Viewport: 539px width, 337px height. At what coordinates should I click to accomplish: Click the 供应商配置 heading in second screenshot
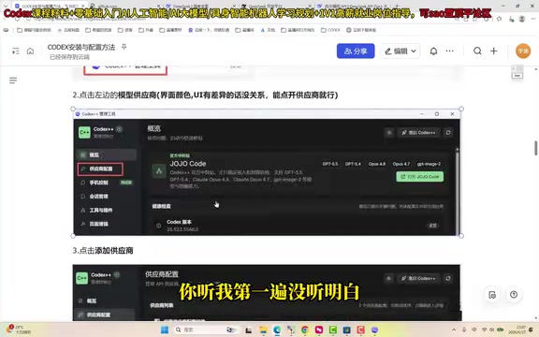click(x=162, y=274)
